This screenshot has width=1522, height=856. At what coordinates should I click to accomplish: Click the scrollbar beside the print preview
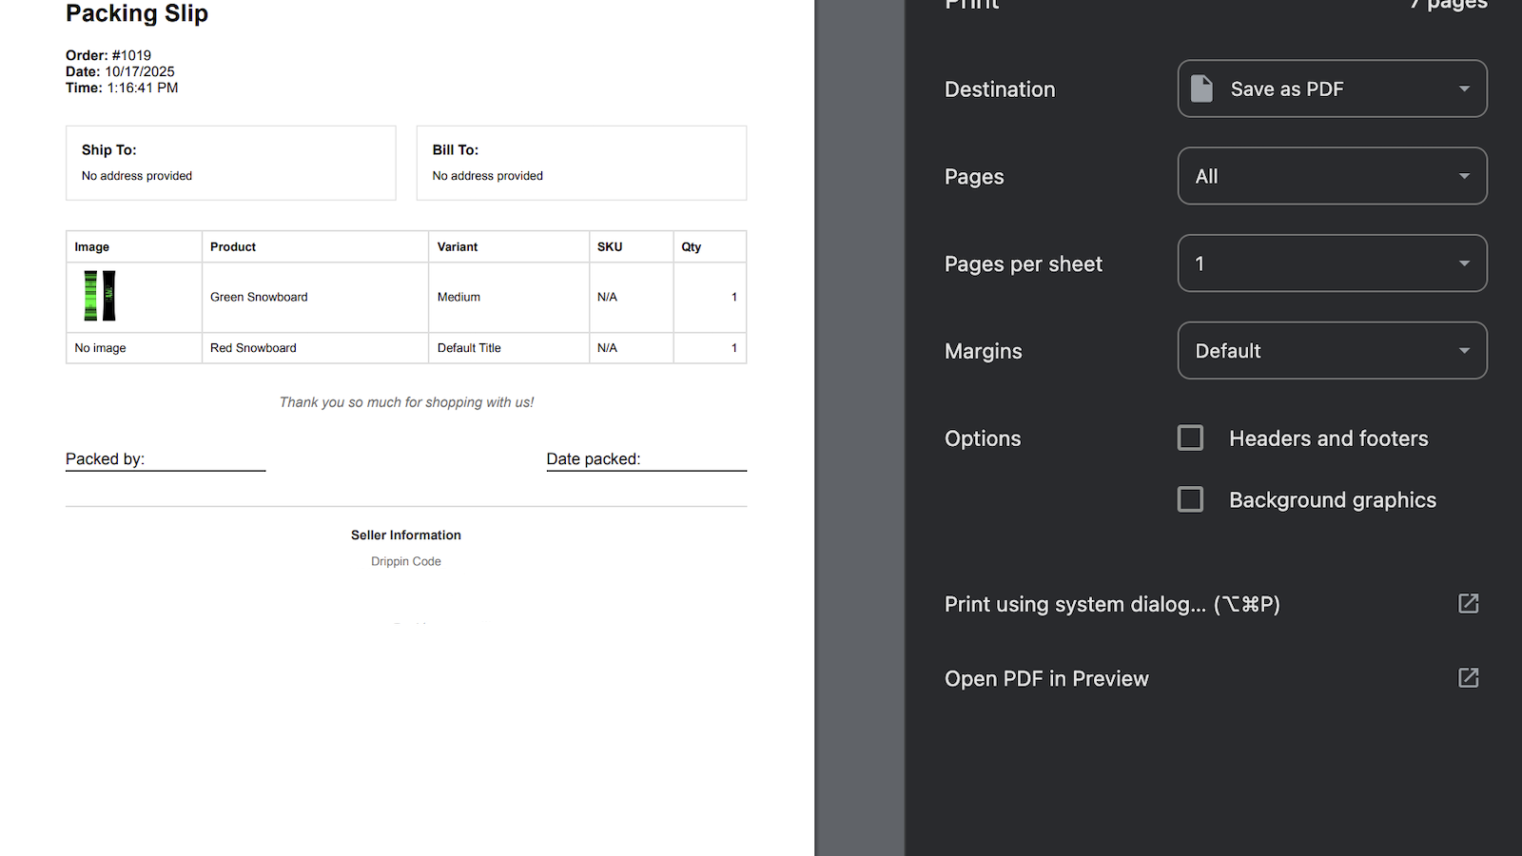click(x=859, y=428)
